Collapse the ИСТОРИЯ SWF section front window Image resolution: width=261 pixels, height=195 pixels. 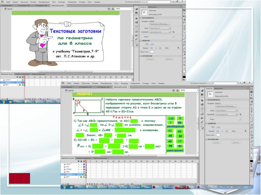(x=207, y=139)
